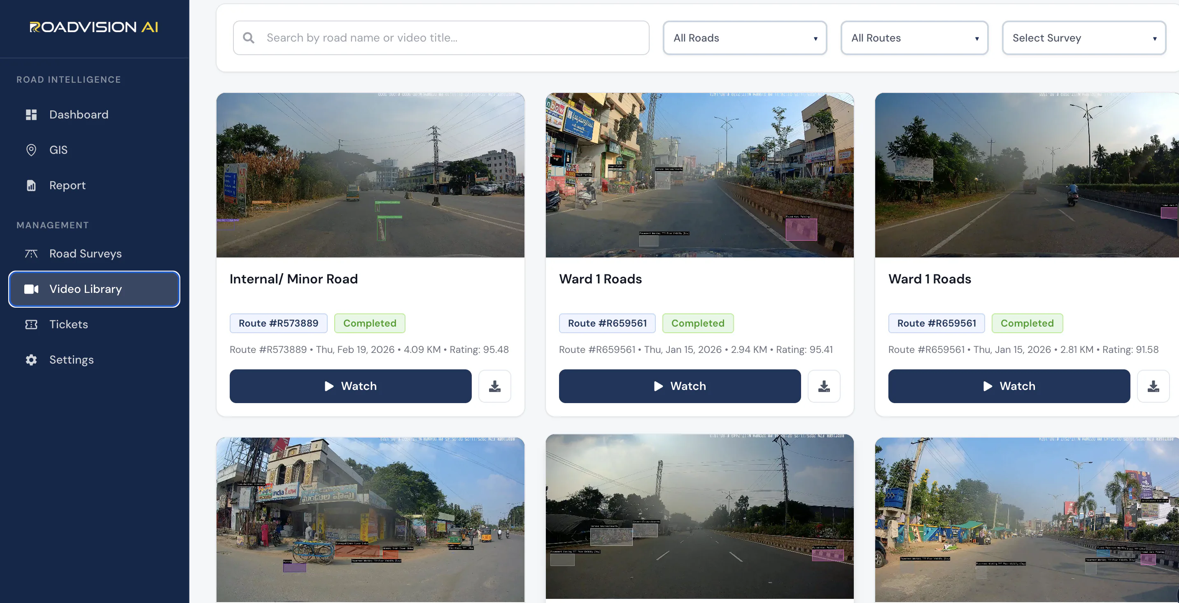1179x603 pixels.
Task: Click Route #R659561 badge on 2.94 KM card
Action: click(x=607, y=323)
